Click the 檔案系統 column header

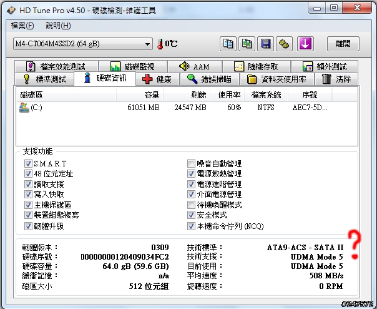pos(266,94)
